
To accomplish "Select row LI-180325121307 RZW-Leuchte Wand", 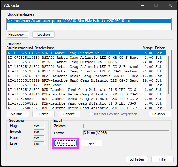I will [86, 90].
